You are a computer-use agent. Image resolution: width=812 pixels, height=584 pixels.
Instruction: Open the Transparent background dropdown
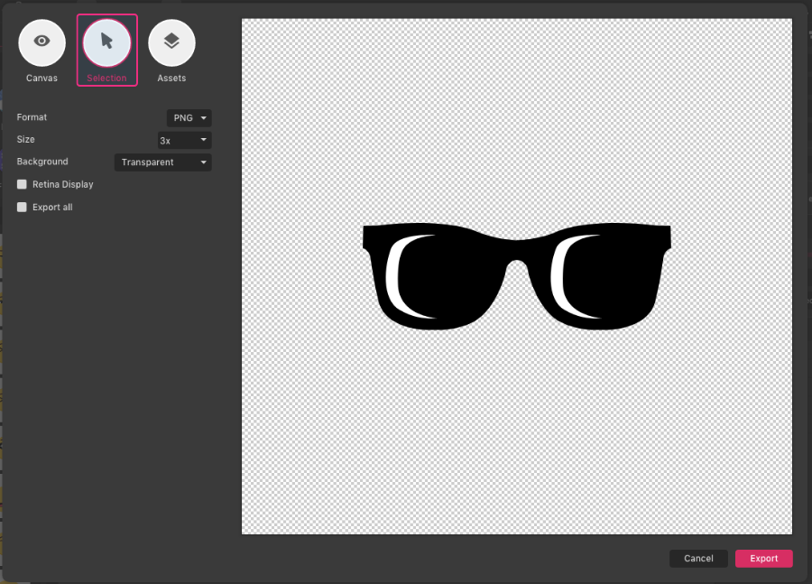tap(162, 162)
